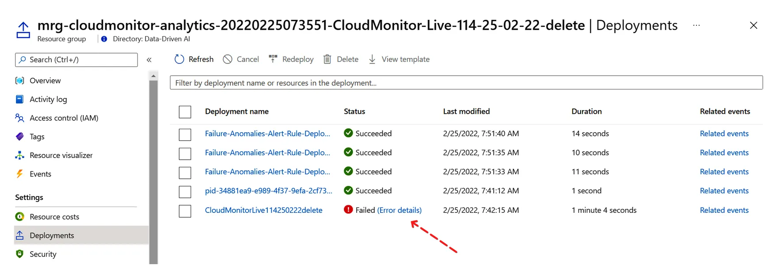The image size is (777, 277).
Task: Click the Cancel toolbar button
Action: [241, 59]
